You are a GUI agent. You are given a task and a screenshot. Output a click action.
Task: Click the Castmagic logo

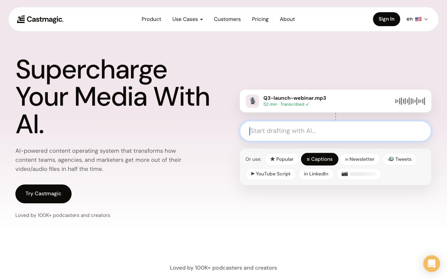[40, 20]
